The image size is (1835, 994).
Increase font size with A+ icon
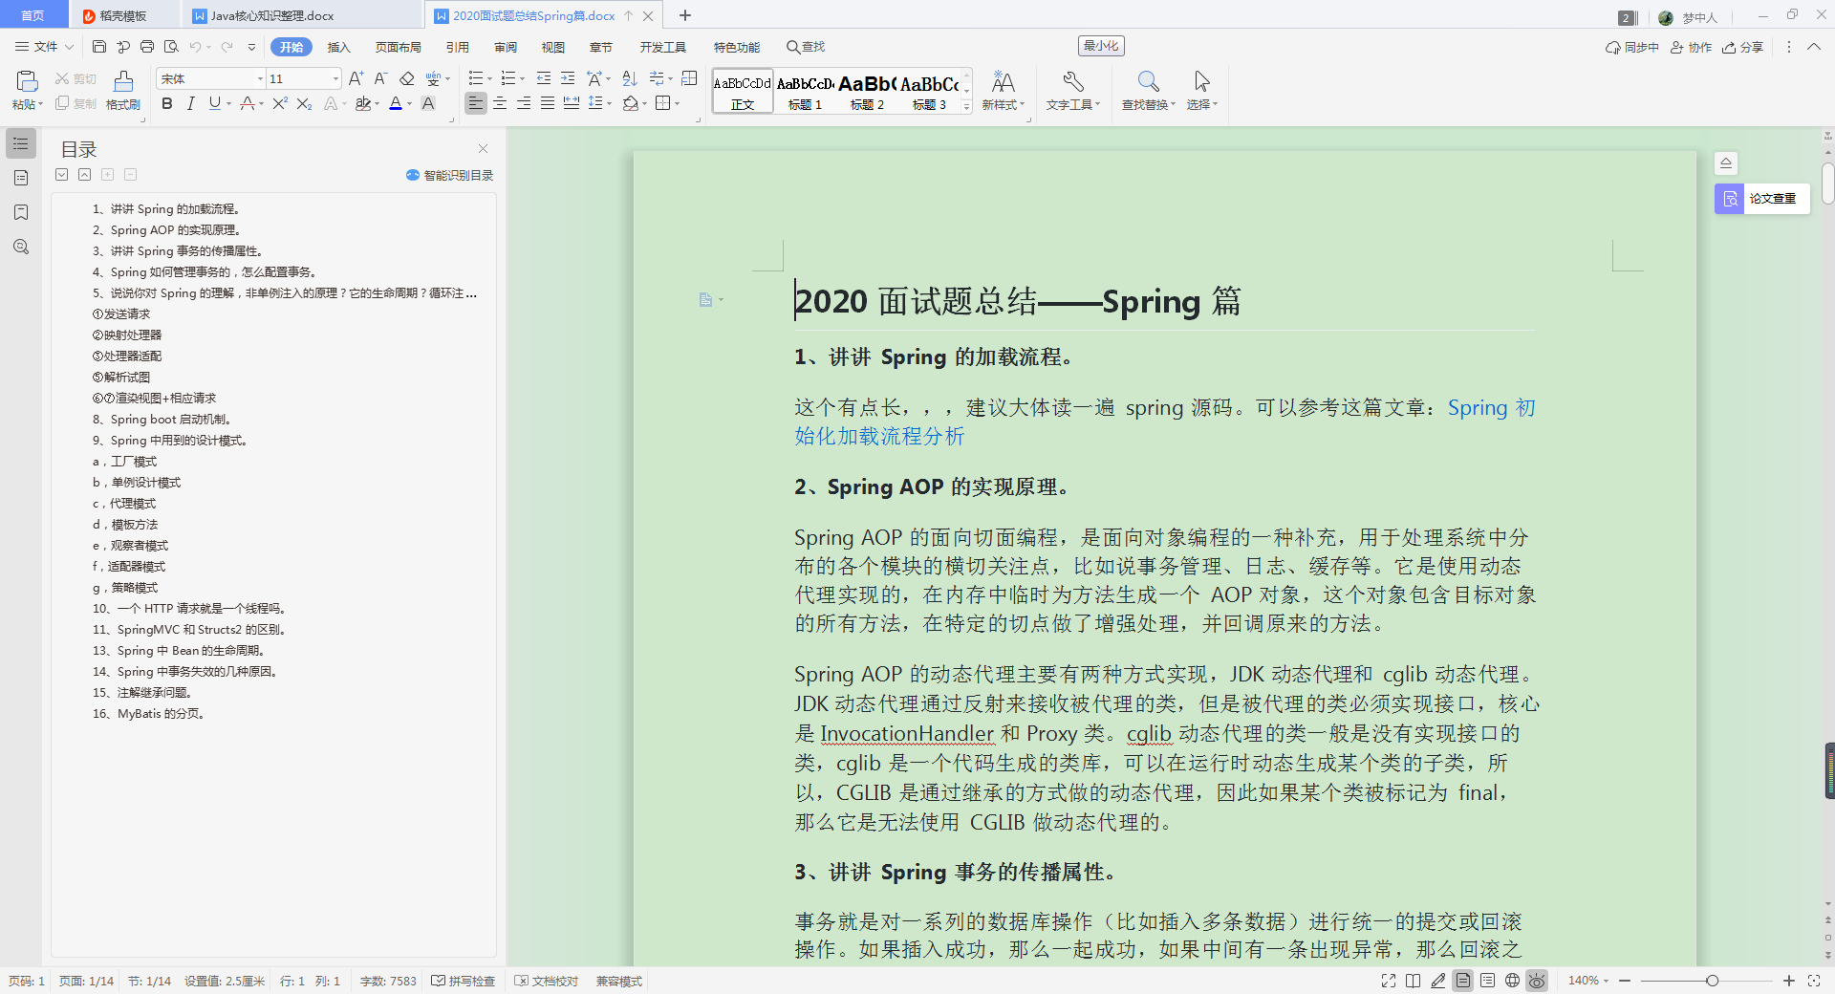point(356,78)
